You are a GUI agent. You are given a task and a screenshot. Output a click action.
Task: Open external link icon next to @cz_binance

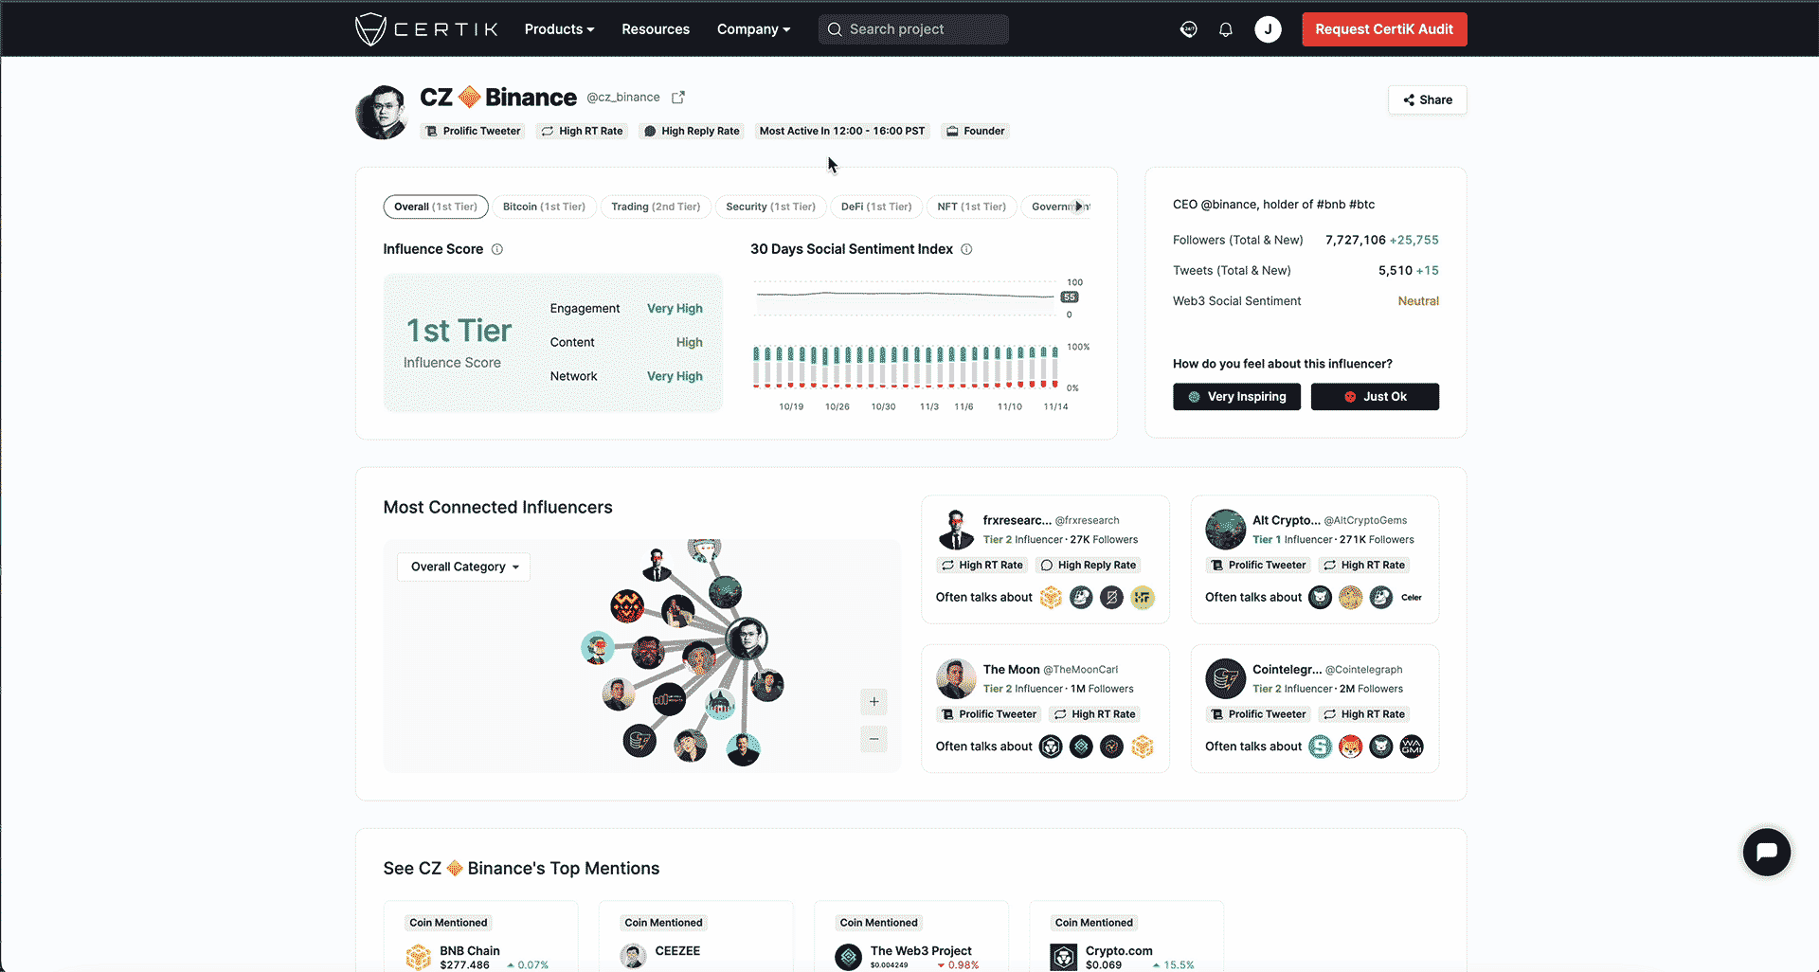[x=678, y=98]
